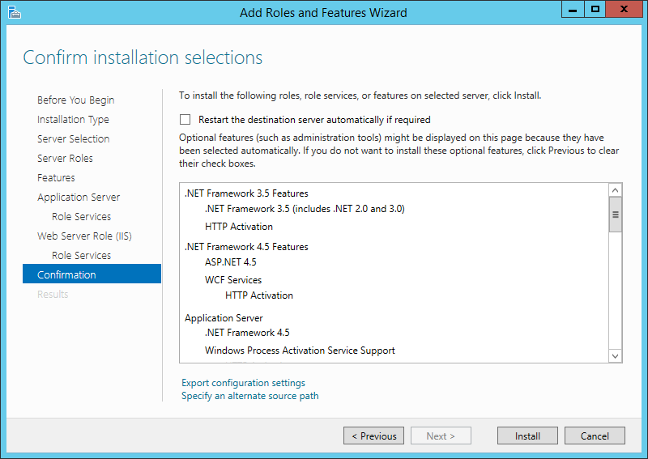Click the Previous button

click(x=373, y=436)
